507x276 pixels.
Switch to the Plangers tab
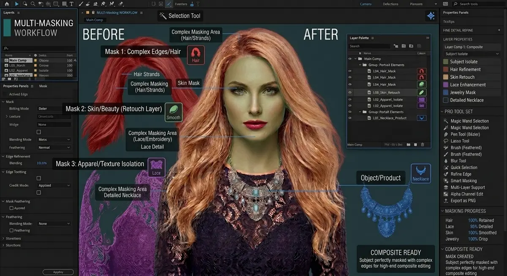point(416,4)
